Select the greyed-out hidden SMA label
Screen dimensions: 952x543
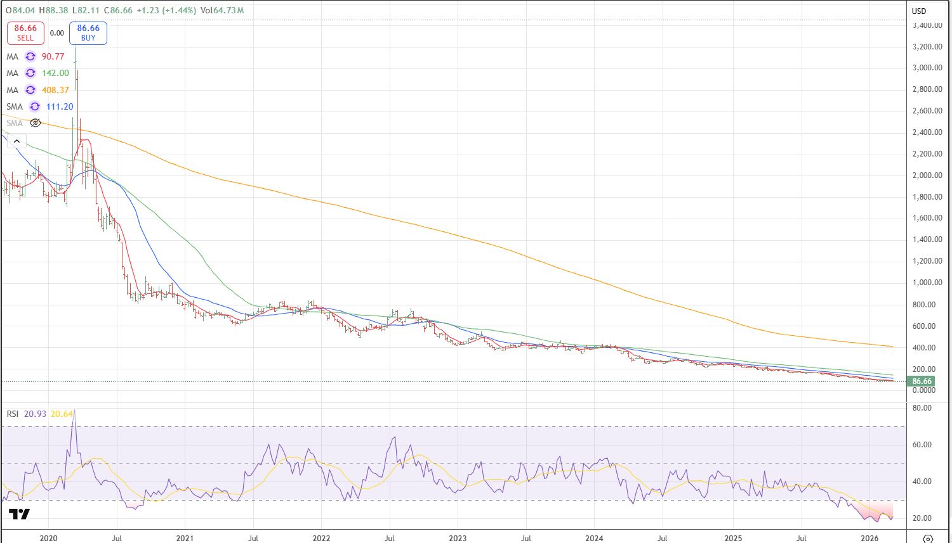15,123
